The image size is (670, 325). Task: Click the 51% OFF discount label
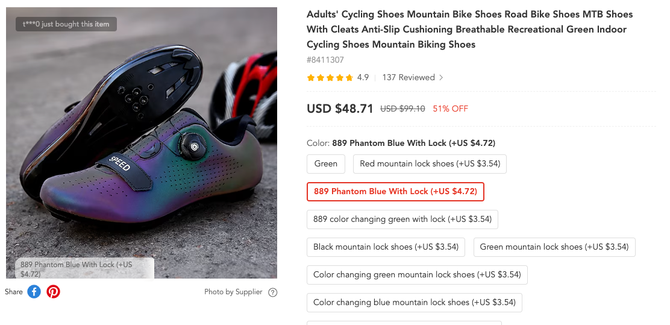450,109
